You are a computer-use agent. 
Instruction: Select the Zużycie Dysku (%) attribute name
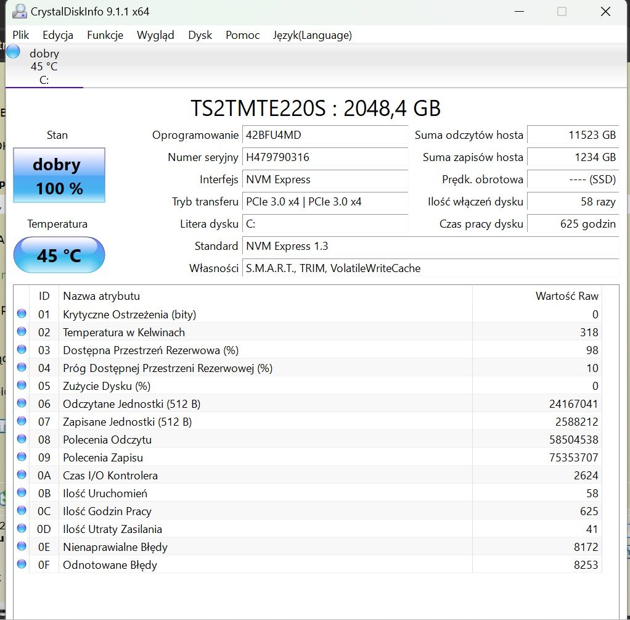point(107,386)
